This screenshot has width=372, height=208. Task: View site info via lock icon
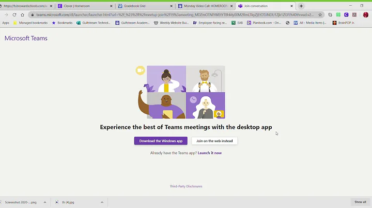pyautogui.click(x=32, y=14)
